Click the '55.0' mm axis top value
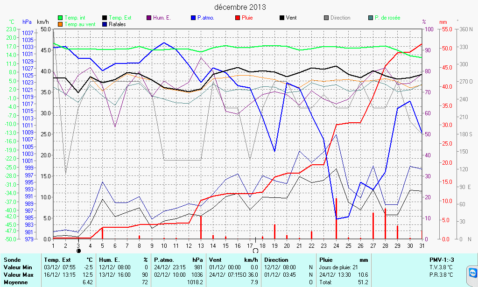This screenshot has width=478, height=287. coord(447,29)
